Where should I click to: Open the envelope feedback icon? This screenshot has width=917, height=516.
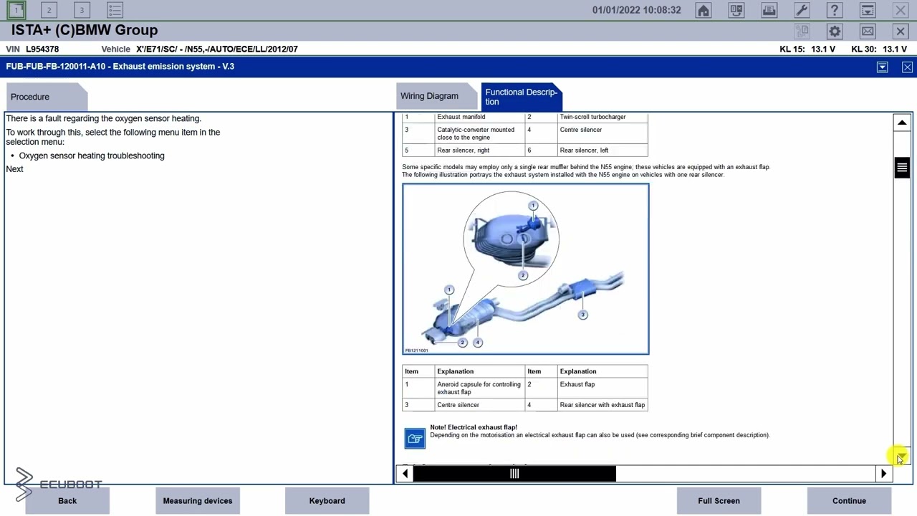tap(868, 31)
